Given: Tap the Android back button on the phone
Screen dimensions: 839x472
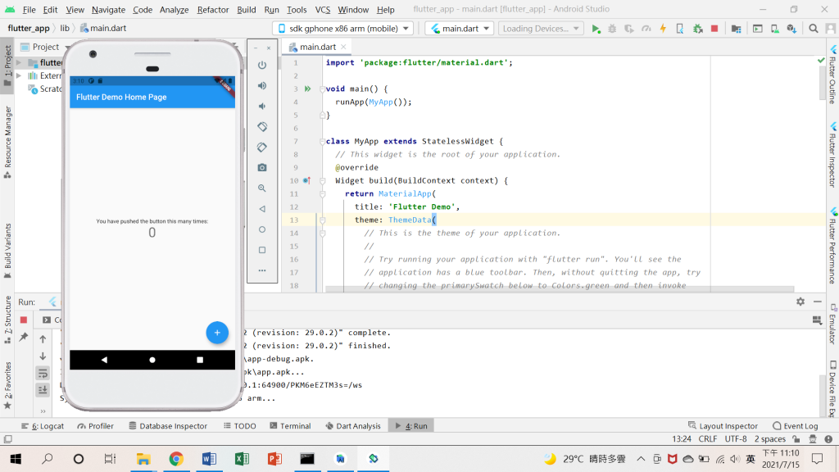Looking at the screenshot, I should click(x=104, y=360).
